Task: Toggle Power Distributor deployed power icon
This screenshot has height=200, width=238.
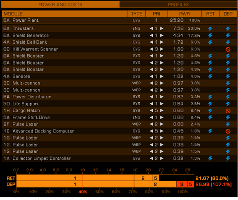Action: (x=228, y=97)
